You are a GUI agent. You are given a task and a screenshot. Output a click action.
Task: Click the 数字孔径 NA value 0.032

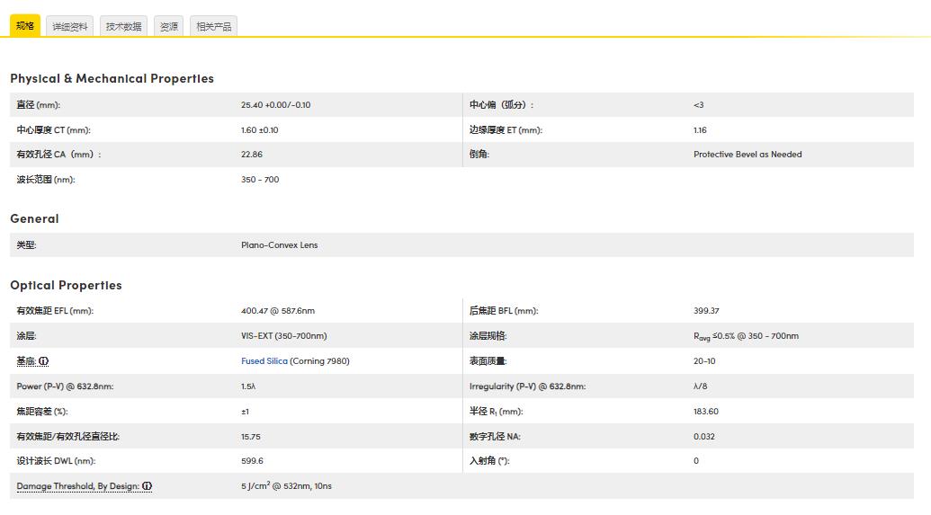[x=705, y=437]
